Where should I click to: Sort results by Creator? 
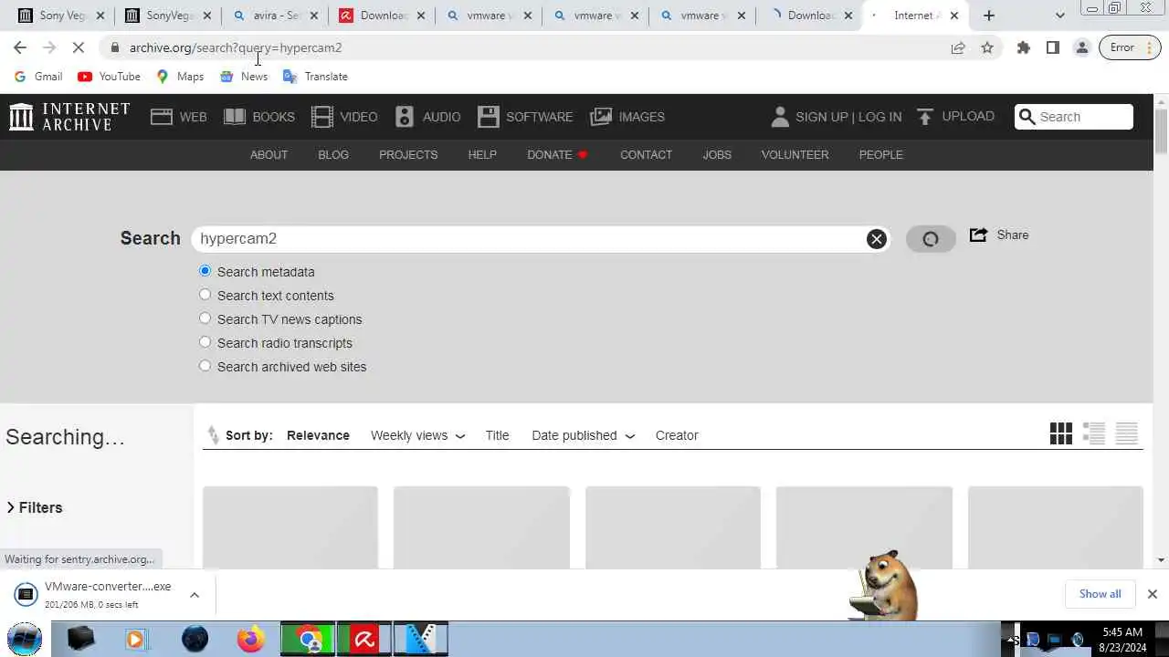677,435
